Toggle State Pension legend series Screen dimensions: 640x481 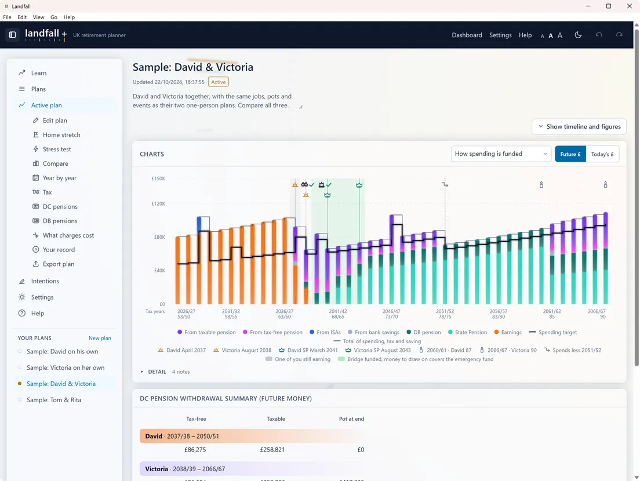pyautogui.click(x=467, y=332)
